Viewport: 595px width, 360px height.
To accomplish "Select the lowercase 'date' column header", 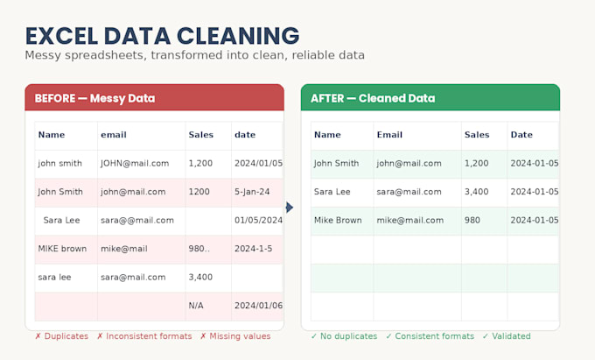I will point(245,135).
